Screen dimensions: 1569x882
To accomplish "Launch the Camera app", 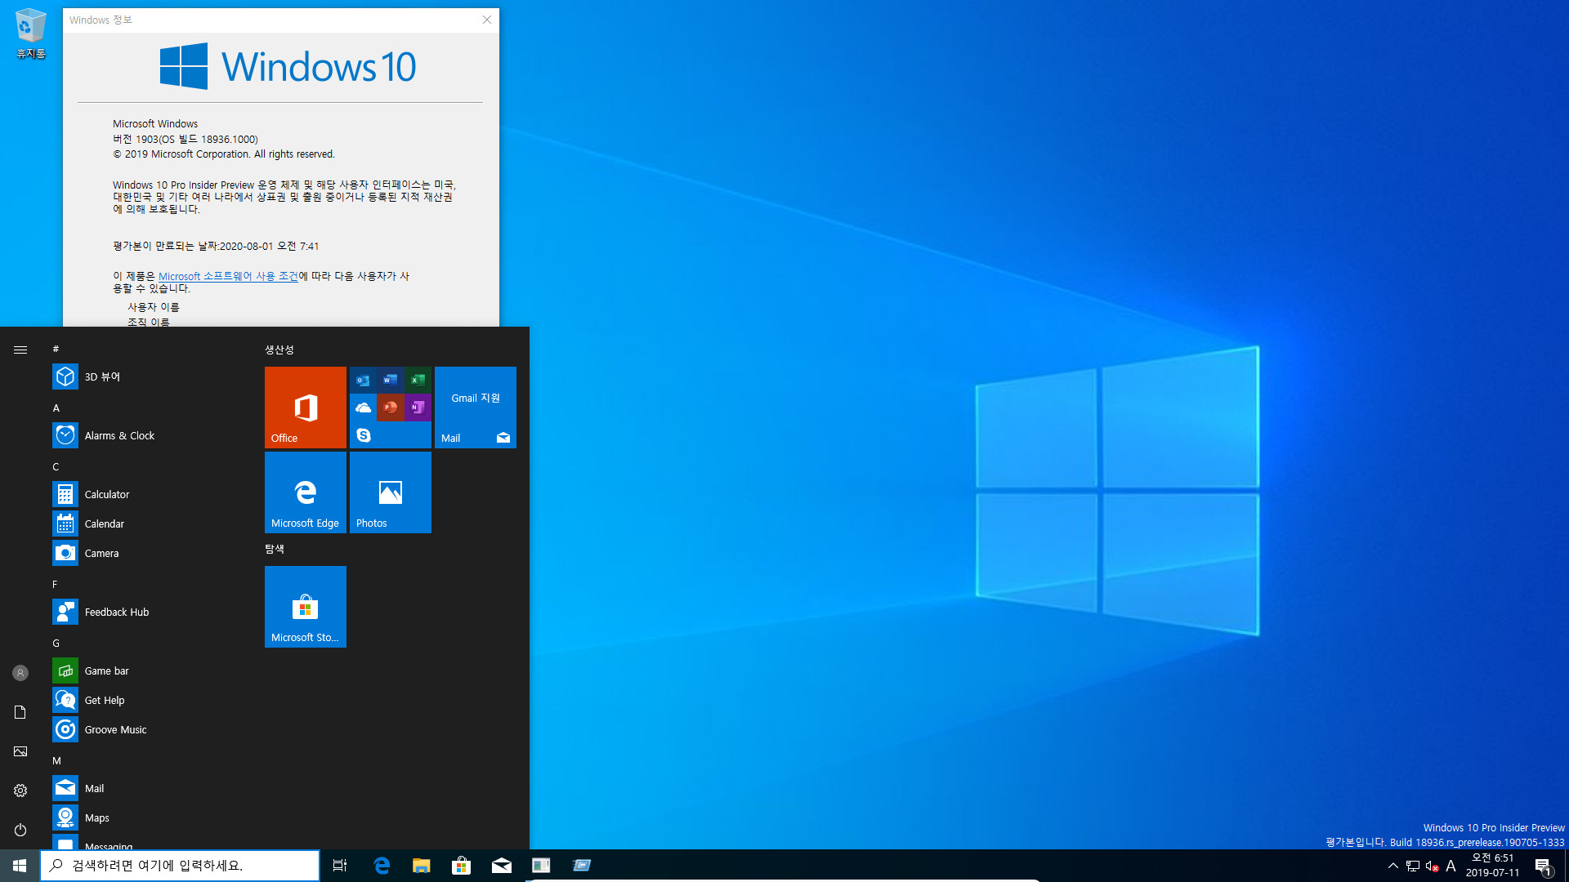I will [x=147, y=553].
